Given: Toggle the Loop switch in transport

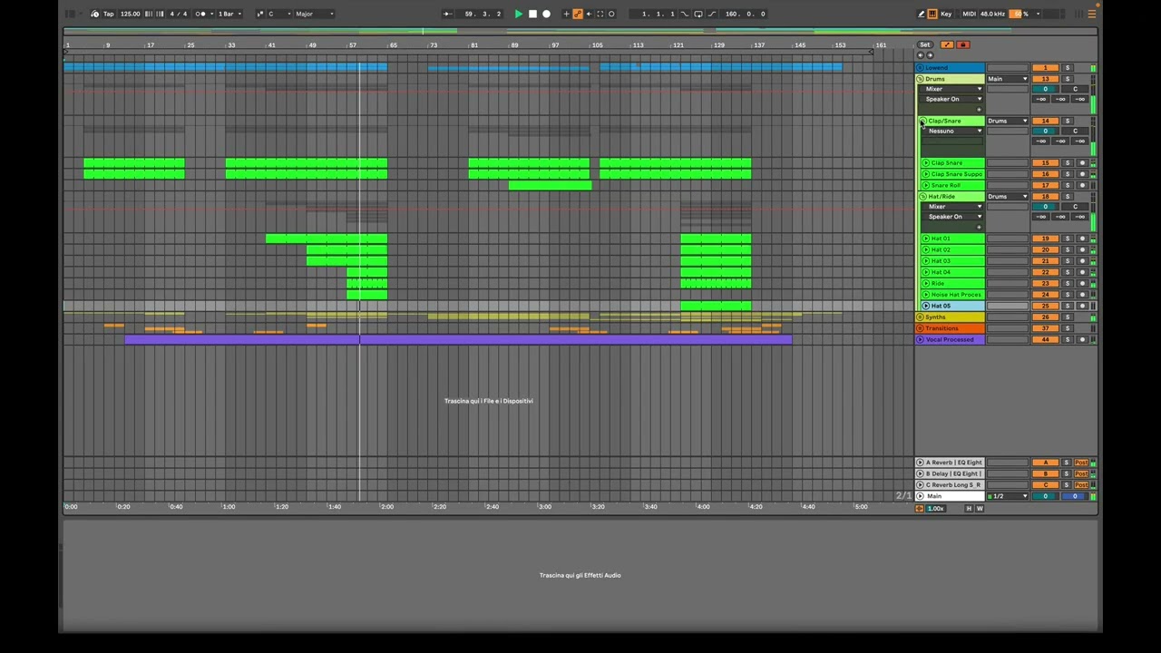Looking at the screenshot, I should (698, 14).
